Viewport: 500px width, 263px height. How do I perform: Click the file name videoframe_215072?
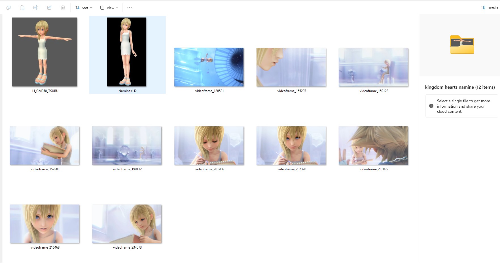[x=374, y=169]
